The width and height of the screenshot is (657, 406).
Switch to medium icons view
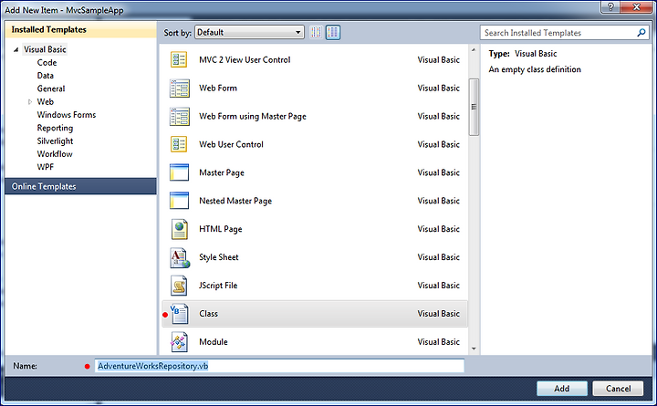(333, 32)
